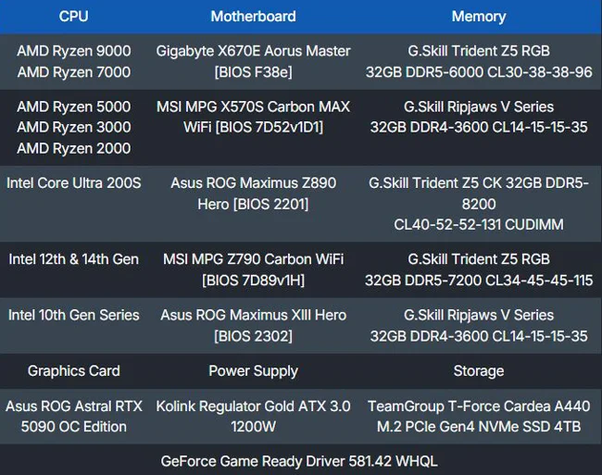The image size is (602, 475).
Task: Select the G.Skill Trident Z5 RGB DDR5-6000 cell
Action: [478, 61]
